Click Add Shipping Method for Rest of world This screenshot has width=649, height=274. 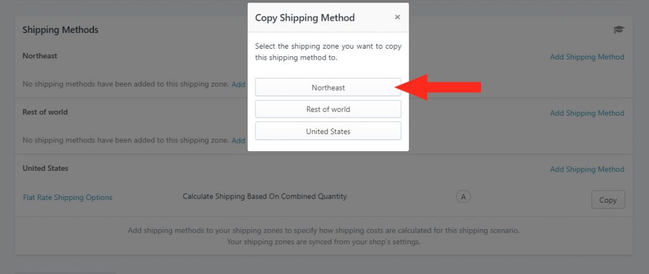click(x=587, y=113)
